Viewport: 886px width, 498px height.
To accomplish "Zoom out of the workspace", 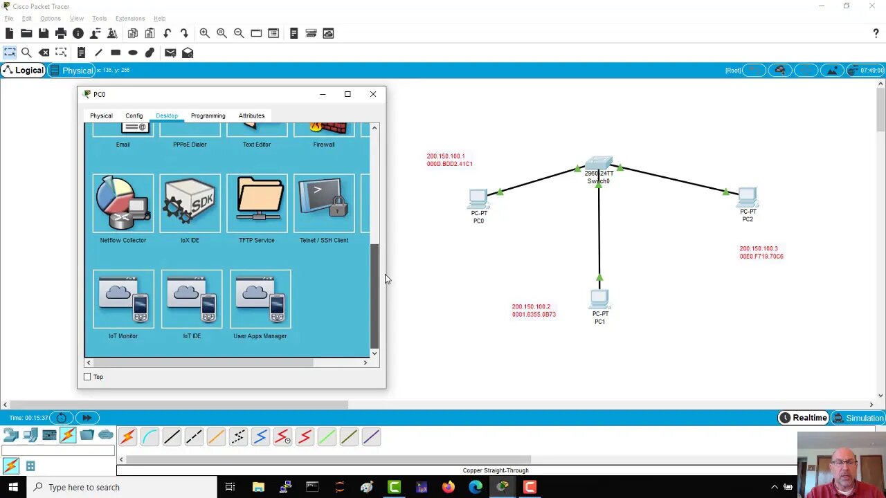I will (239, 33).
